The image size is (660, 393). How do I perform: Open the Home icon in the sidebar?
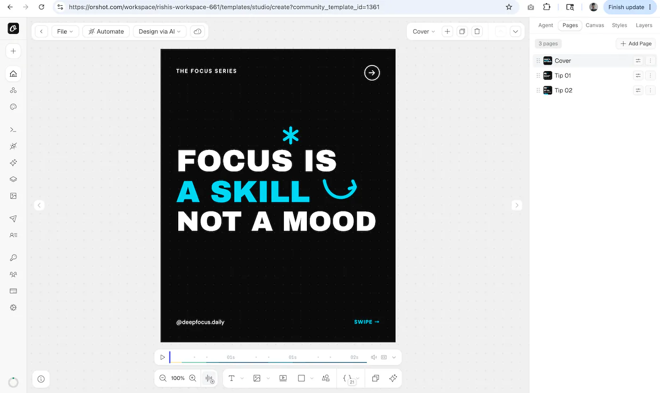click(13, 74)
